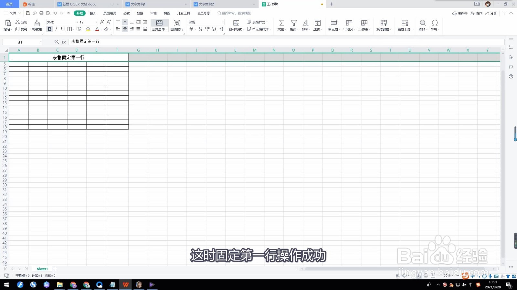Screen dimensions: 517x290
Task: Click the 分享 share button
Action: [491, 13]
